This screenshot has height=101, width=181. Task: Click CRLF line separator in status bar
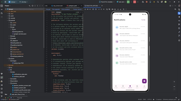145,99
